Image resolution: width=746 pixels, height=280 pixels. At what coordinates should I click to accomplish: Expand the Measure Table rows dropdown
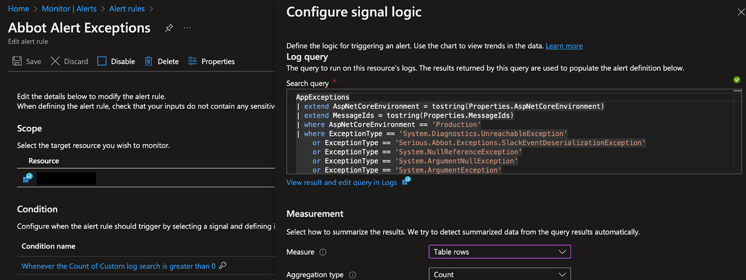499,252
